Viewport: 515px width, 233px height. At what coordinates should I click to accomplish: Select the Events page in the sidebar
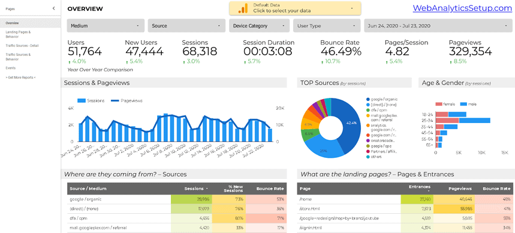click(11, 68)
